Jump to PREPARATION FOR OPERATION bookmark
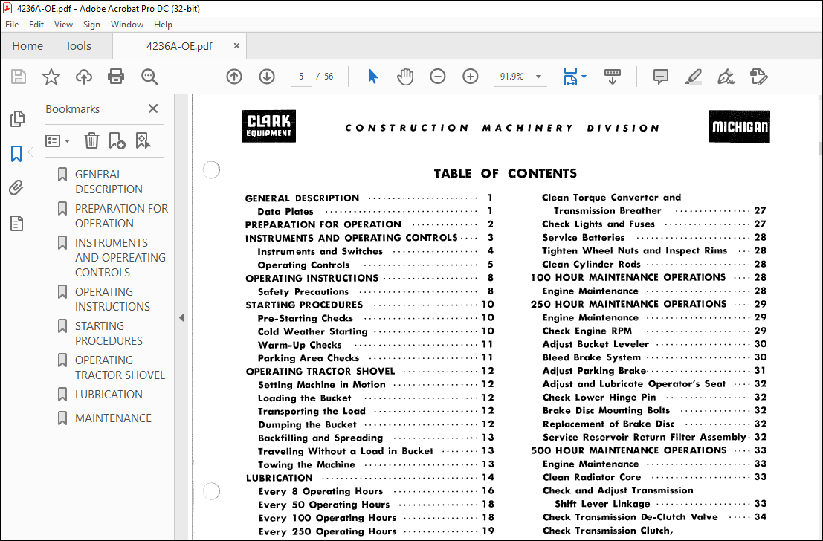 coord(121,216)
